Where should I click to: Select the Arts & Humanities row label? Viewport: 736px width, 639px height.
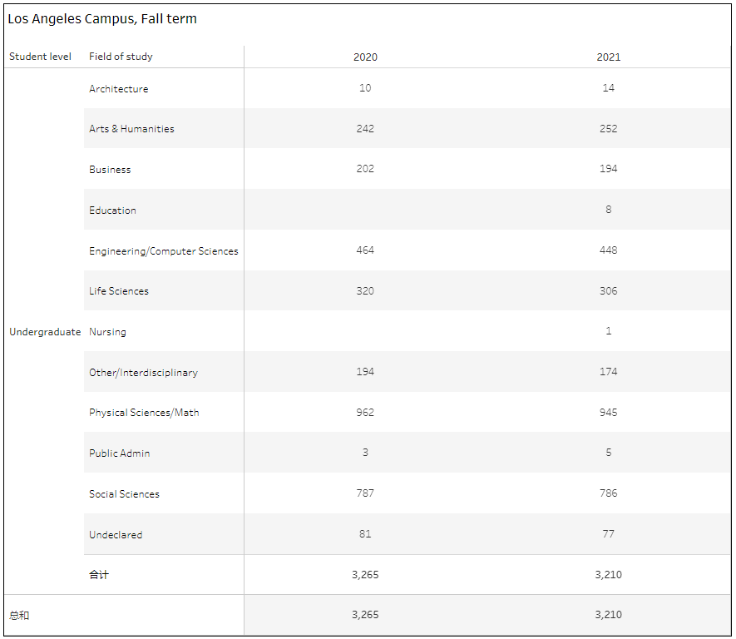tap(131, 129)
